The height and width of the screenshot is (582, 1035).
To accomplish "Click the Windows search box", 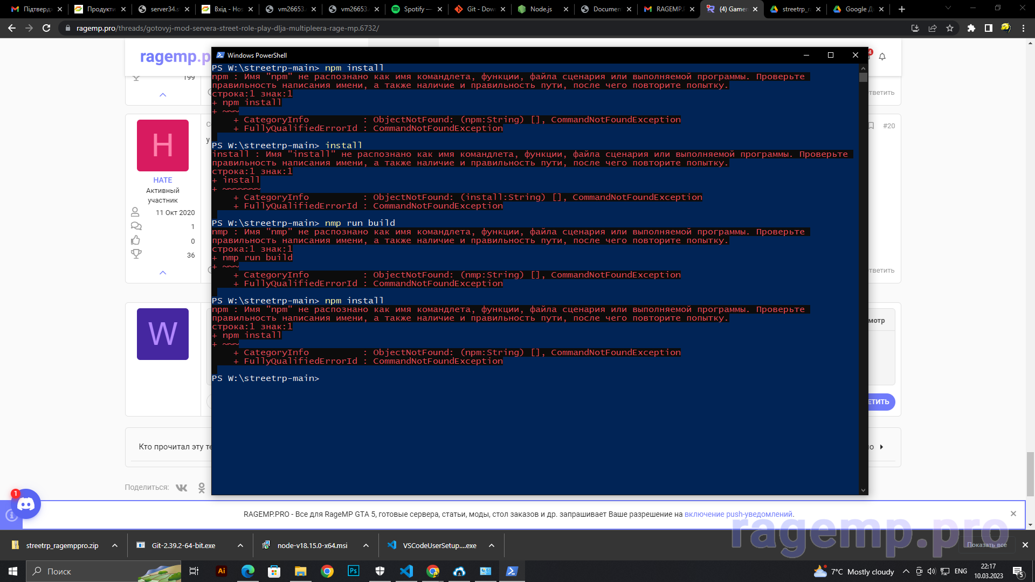I will coord(81,571).
